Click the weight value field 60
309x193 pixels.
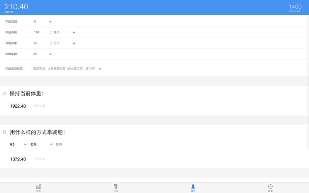(36, 43)
